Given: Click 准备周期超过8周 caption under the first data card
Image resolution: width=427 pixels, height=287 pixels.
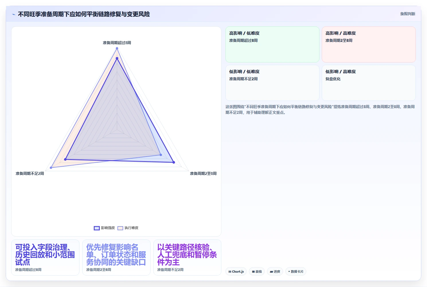Looking at the screenshot, I should 28,270.
